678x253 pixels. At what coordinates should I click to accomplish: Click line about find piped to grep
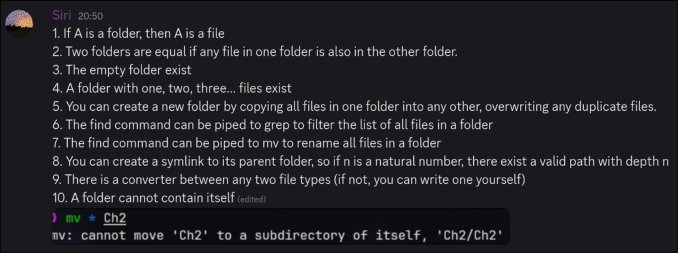(x=272, y=125)
